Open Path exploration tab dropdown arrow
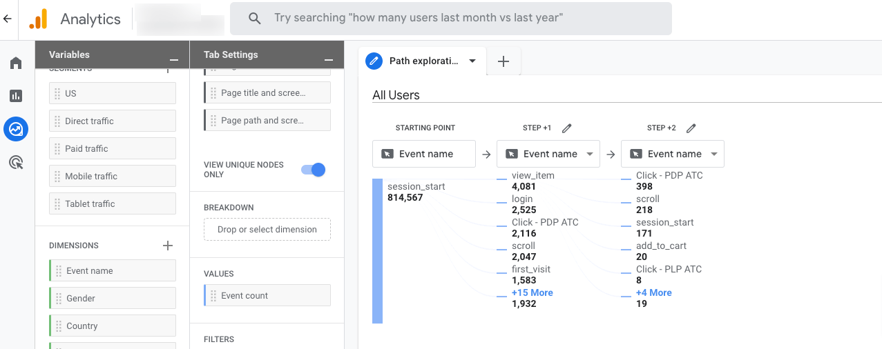882x349 pixels. (472, 61)
